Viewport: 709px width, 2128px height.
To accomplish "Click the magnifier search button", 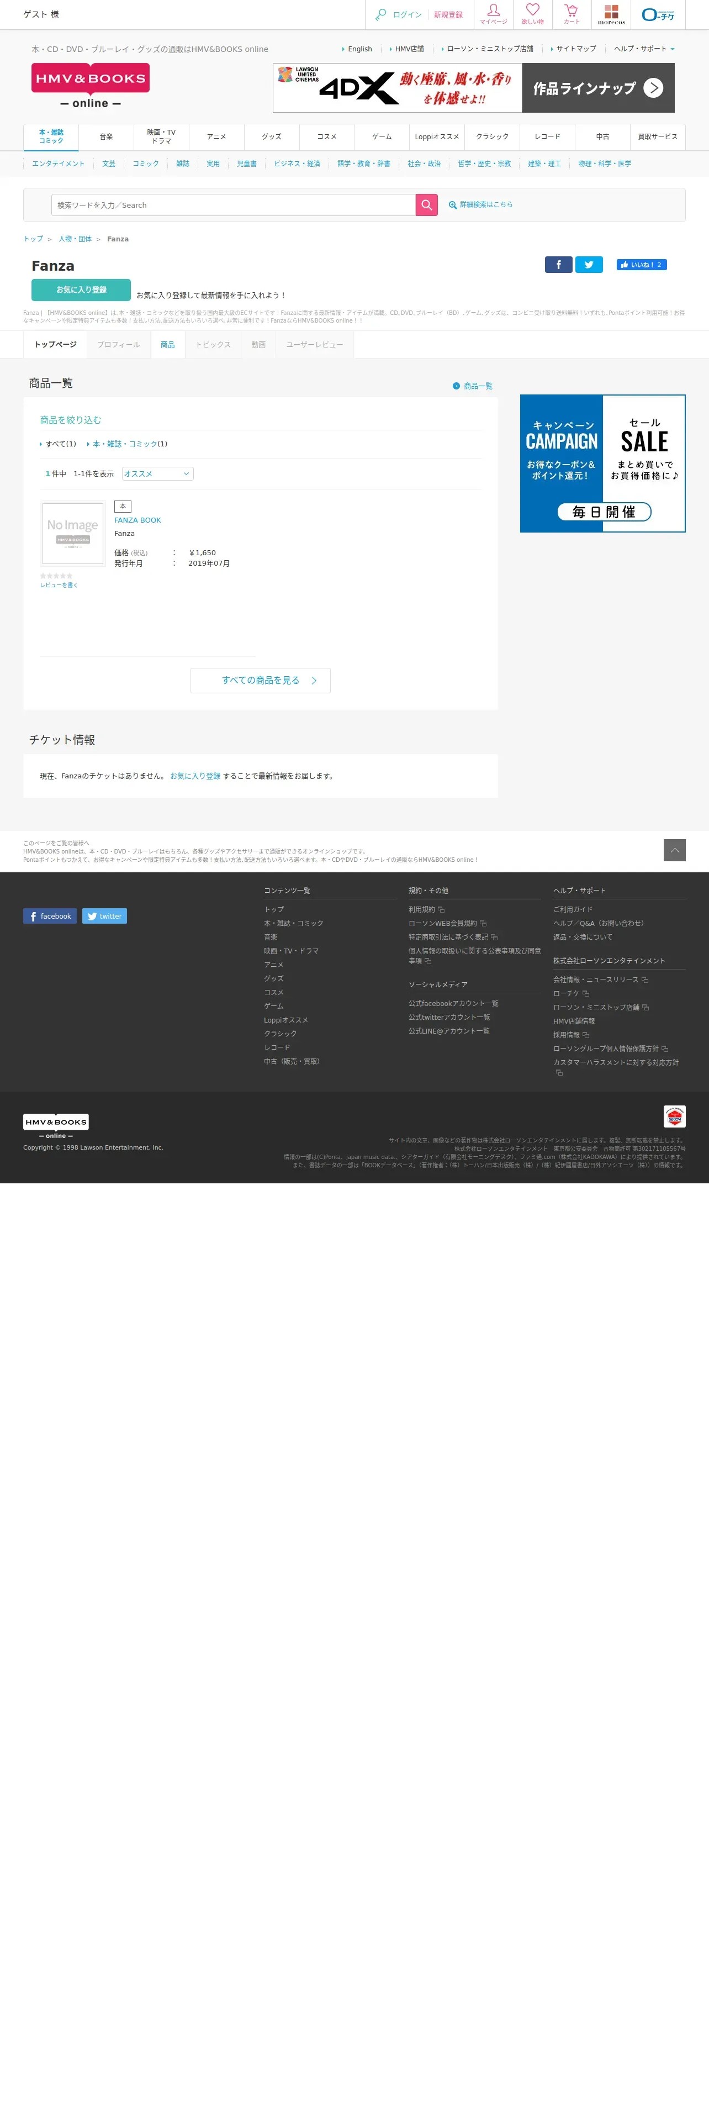I will [x=427, y=205].
